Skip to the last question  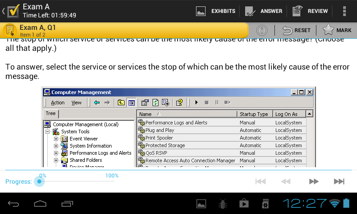point(339,181)
